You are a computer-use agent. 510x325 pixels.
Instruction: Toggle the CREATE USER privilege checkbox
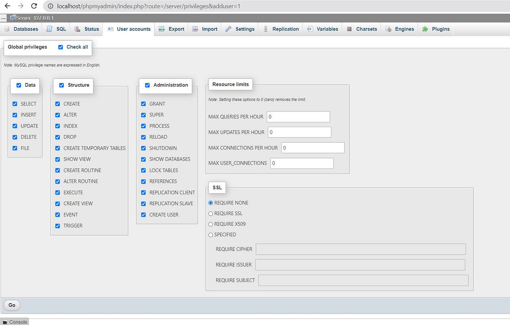click(x=144, y=215)
